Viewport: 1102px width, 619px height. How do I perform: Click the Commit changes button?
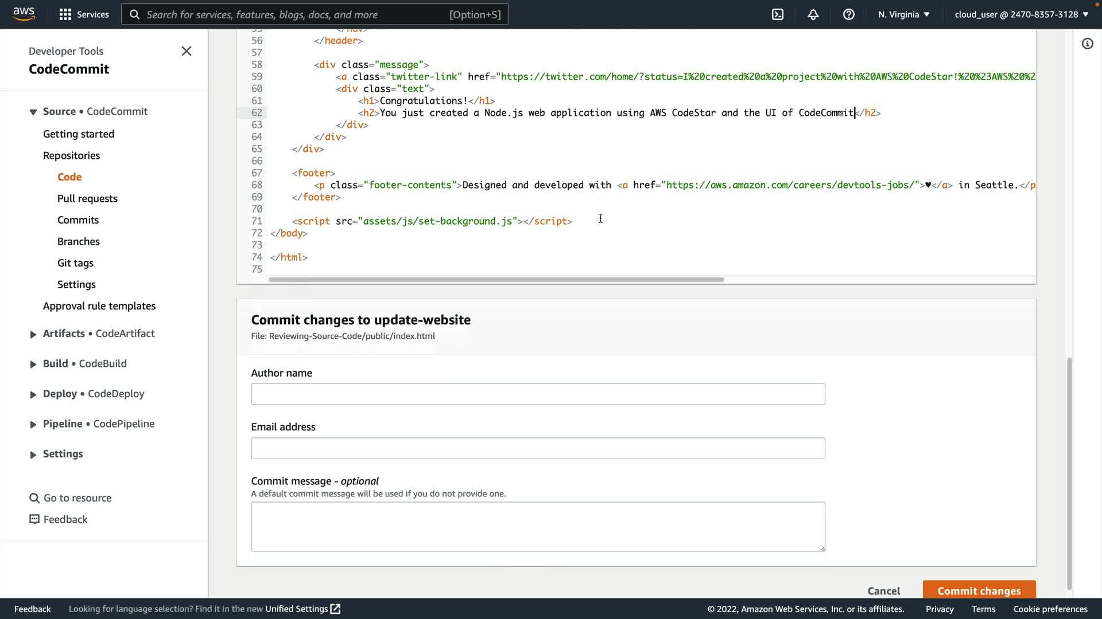[x=979, y=590]
